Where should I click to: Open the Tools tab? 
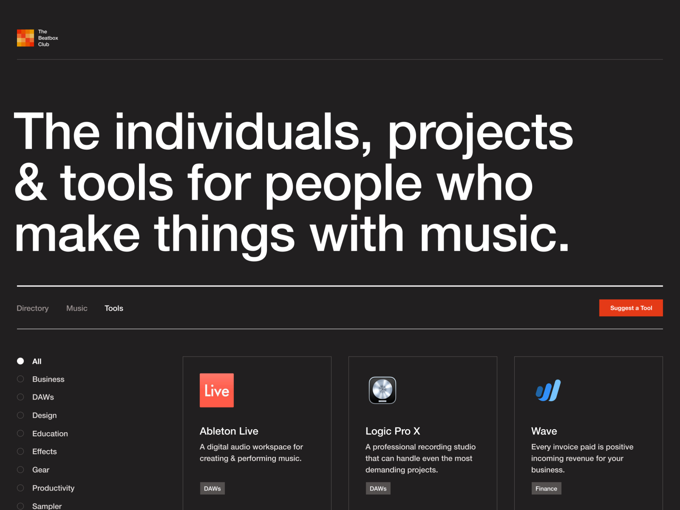[113, 308]
